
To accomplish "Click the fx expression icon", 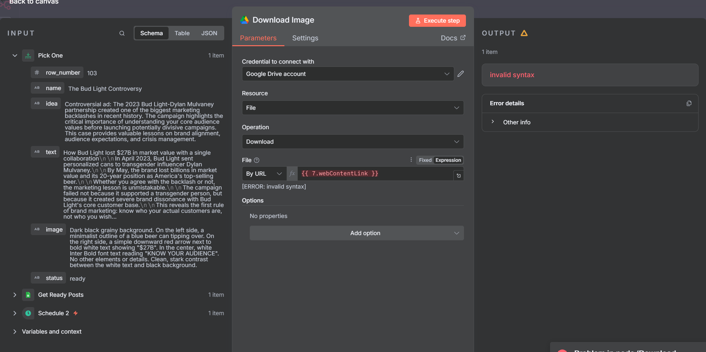I will click(x=292, y=173).
